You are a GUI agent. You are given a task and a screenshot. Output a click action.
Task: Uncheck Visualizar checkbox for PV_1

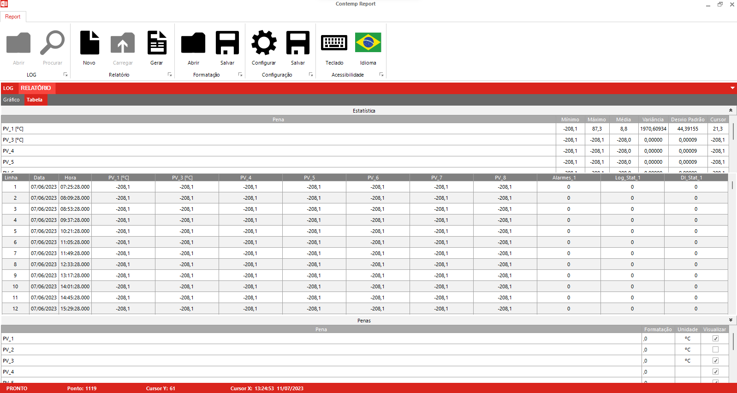tap(715, 339)
